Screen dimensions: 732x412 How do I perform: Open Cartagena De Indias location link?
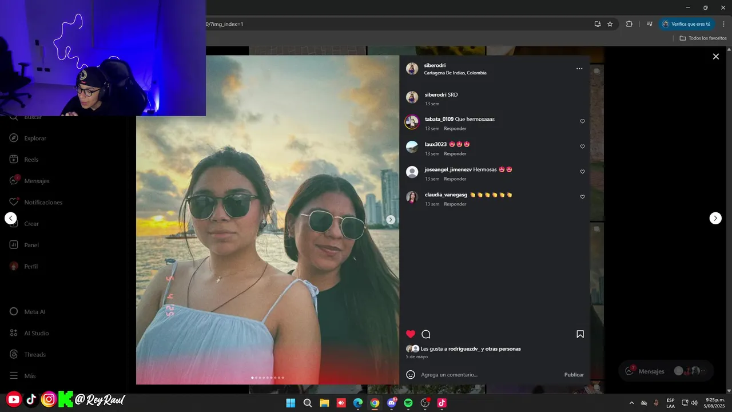455,73
